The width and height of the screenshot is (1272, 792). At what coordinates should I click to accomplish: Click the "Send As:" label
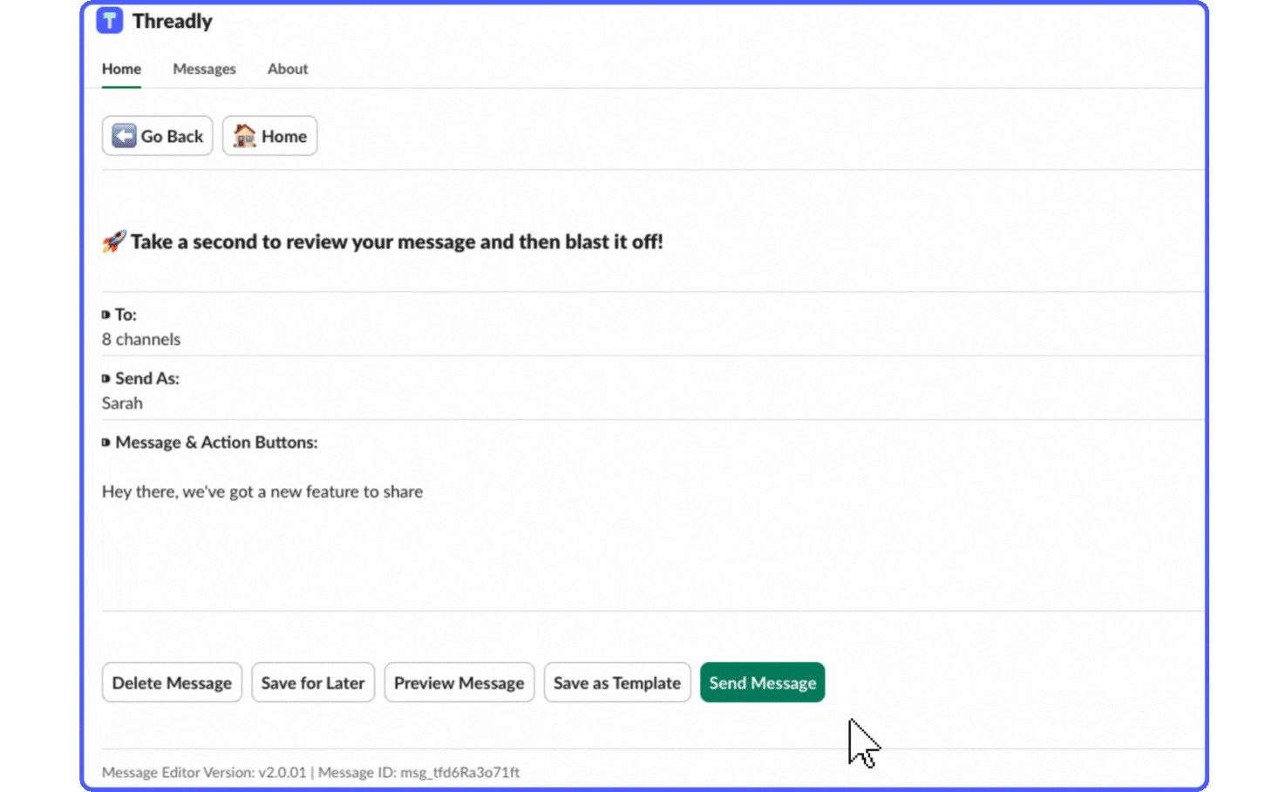click(x=147, y=378)
